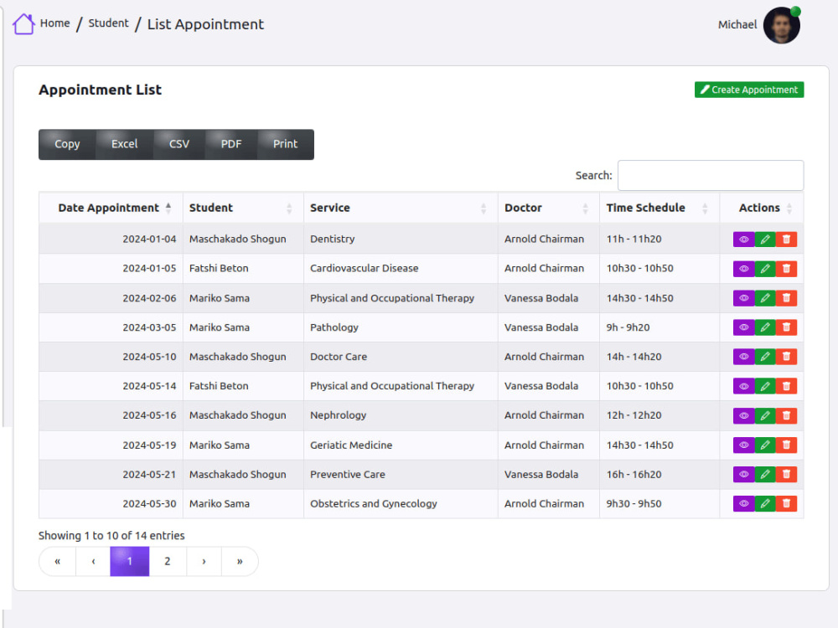
Task: Edit the 2024-05-14 appointment
Action: point(765,386)
